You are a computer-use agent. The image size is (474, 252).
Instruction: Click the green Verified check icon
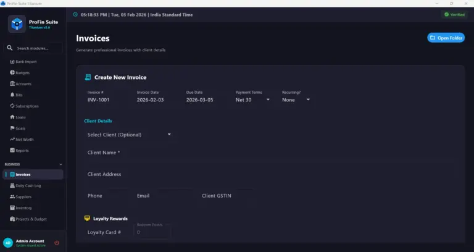point(446,15)
